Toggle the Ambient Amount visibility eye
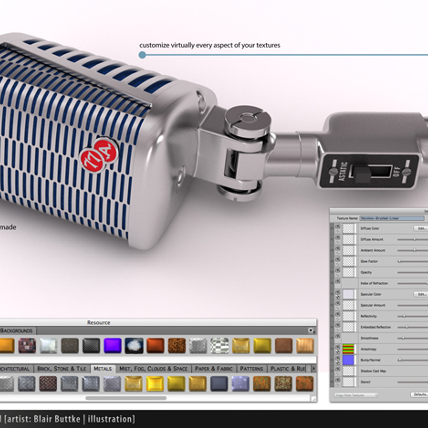 (338, 248)
